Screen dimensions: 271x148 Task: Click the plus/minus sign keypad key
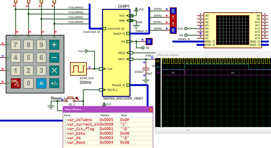tap(54, 83)
